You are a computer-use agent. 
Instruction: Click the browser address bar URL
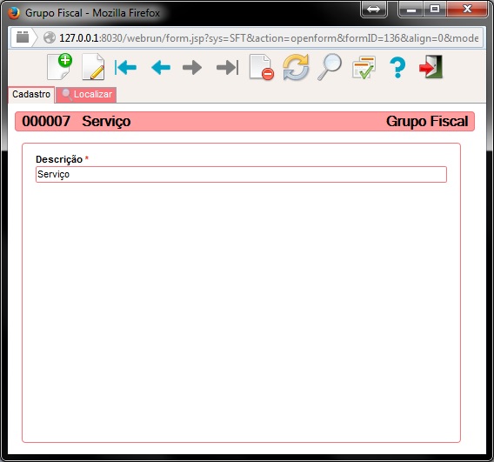pos(269,38)
